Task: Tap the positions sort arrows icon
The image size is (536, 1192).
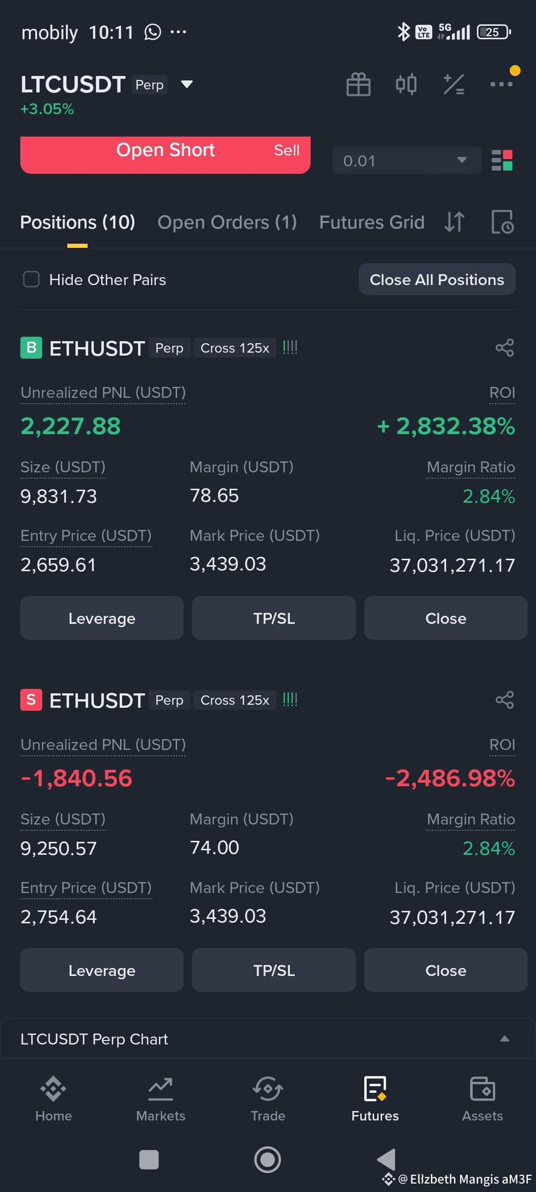Action: [454, 222]
